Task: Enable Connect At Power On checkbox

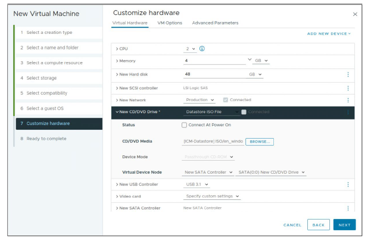Action: click(185, 125)
